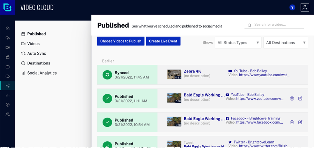The width and height of the screenshot is (314, 148).
Task: Open the Users people icon in rail
Action: point(8,114)
